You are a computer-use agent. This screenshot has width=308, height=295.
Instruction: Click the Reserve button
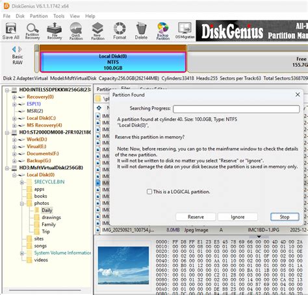pos(196,217)
